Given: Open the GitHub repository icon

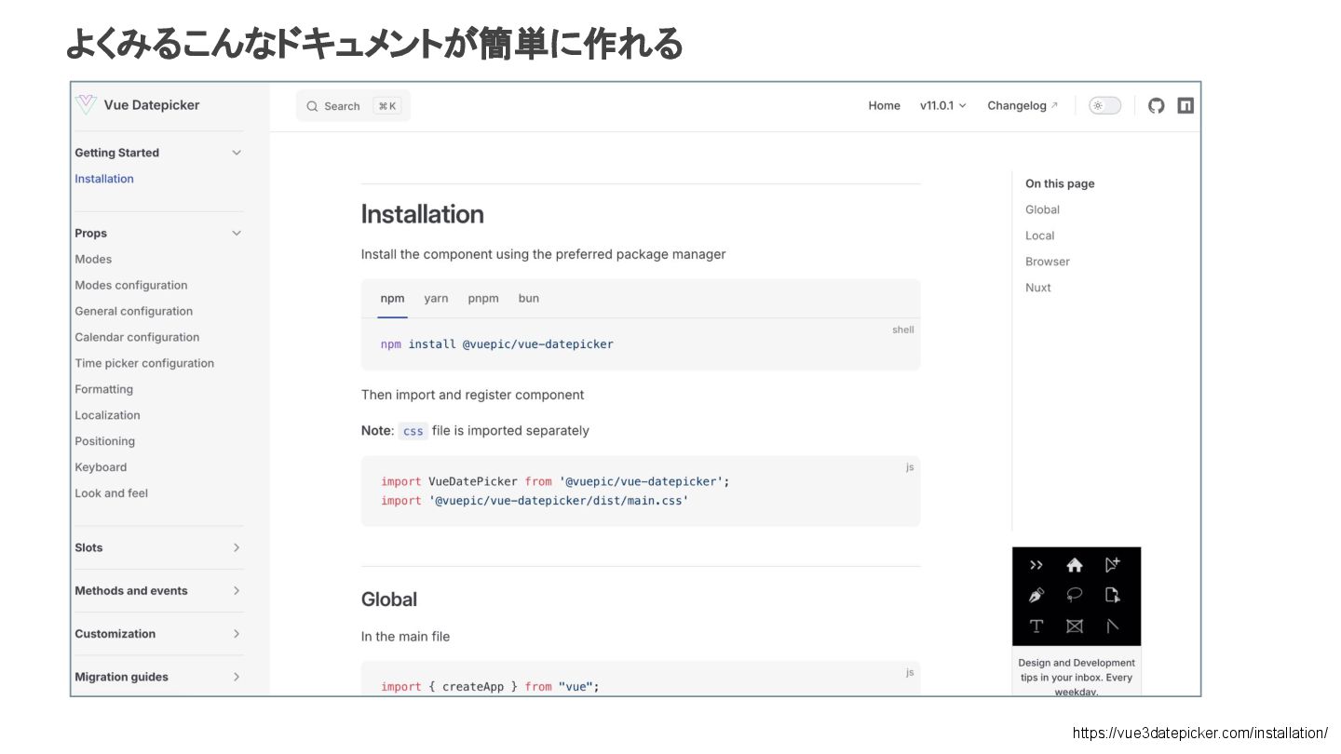Looking at the screenshot, I should [x=1156, y=106].
